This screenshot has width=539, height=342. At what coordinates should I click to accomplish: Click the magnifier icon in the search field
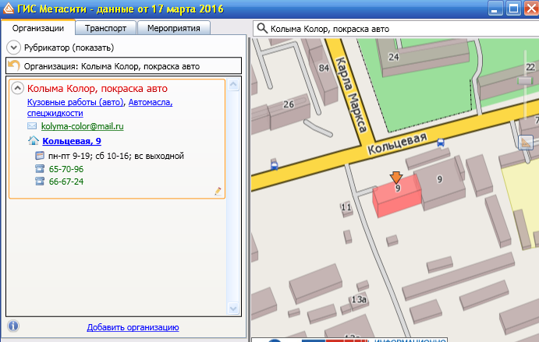pyautogui.click(x=261, y=29)
